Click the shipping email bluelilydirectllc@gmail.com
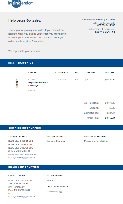This screenshot has width=123, height=204. [22, 158]
